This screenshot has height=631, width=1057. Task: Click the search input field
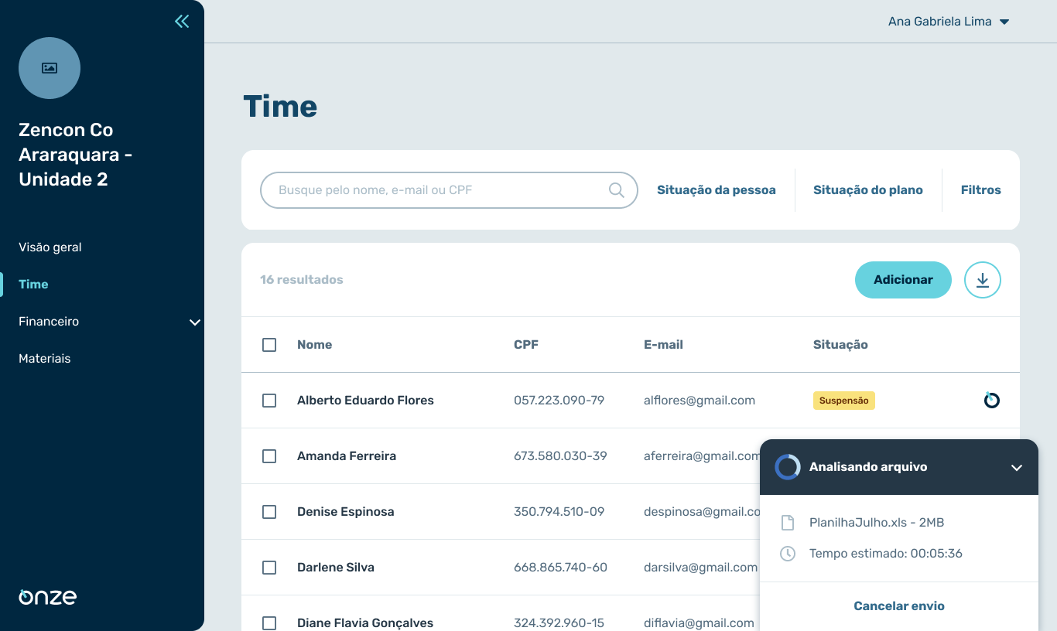(433, 189)
